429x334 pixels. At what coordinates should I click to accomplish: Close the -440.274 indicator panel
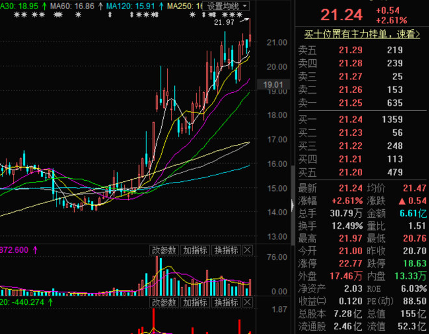pos(248,302)
